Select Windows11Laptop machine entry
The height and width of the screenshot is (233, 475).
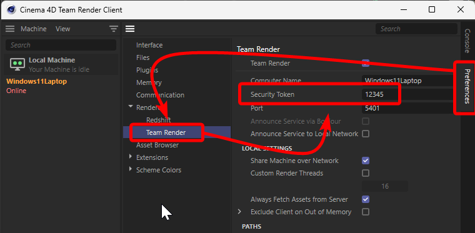pos(36,81)
